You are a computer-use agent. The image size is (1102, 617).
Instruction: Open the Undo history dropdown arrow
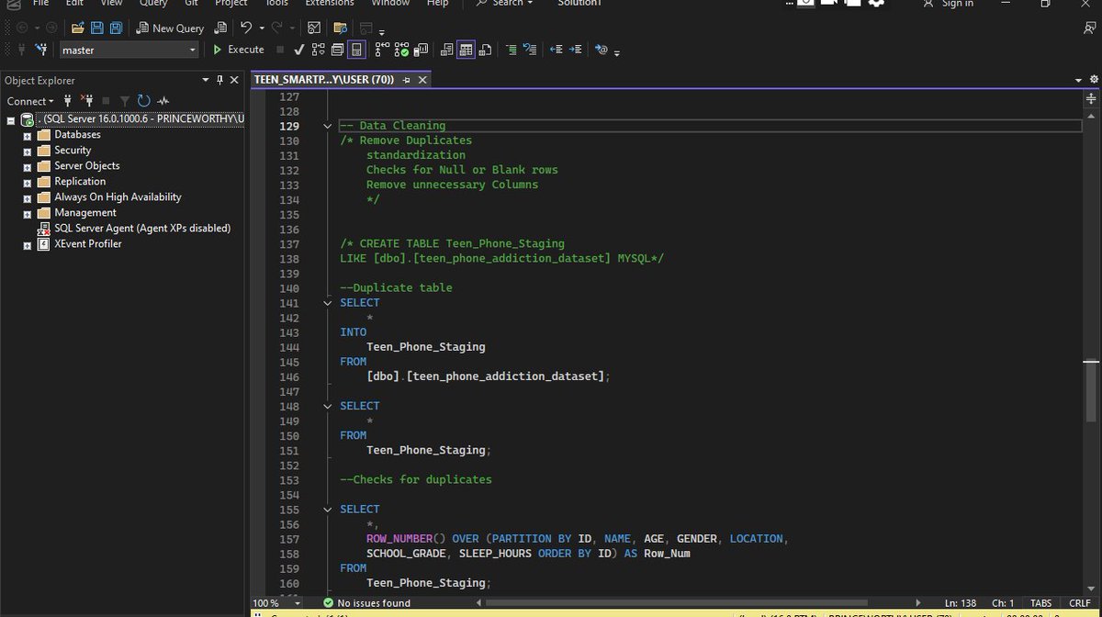[x=262, y=28]
